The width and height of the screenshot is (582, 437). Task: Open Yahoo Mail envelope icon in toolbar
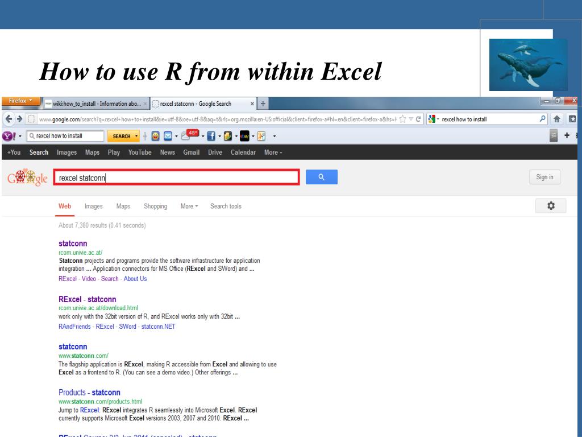pyautogui.click(x=168, y=136)
